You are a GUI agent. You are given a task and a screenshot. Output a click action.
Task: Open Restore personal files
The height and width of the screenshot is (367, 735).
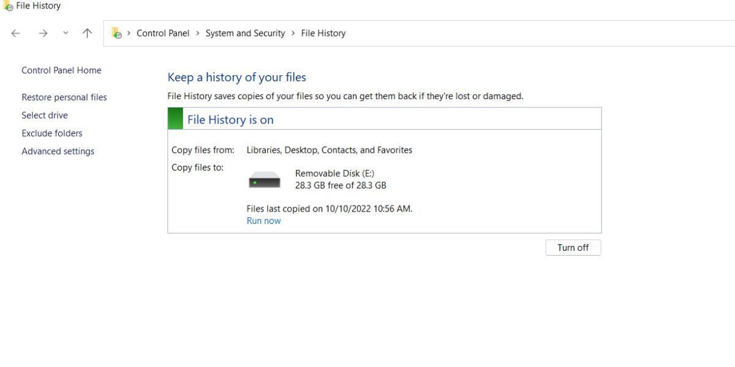tap(64, 97)
